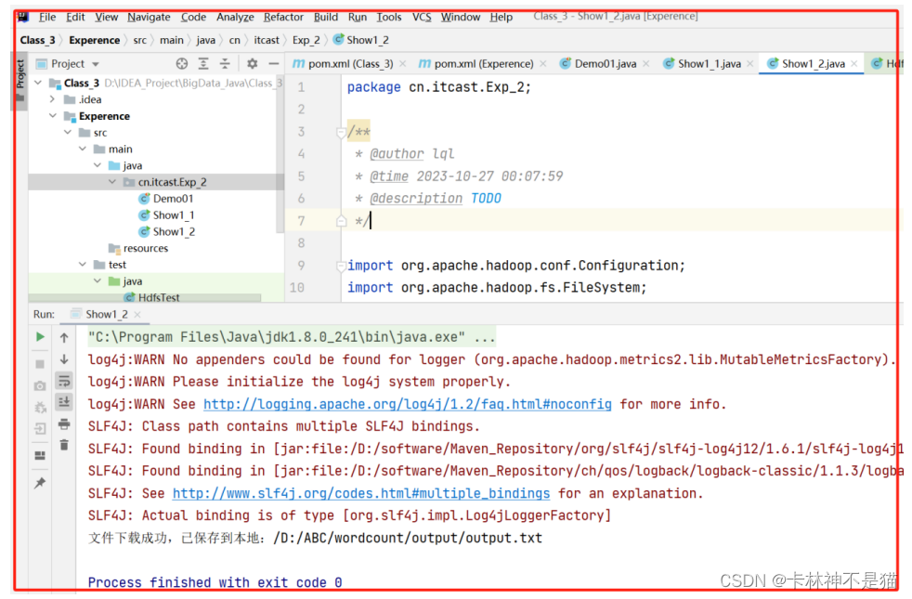Click the down arrow in Run console
Viewport: 912px width, 599px height.
point(64,359)
